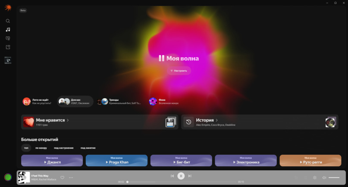Skip to the previous track
Screen dimensions: 348x187
(172, 176)
